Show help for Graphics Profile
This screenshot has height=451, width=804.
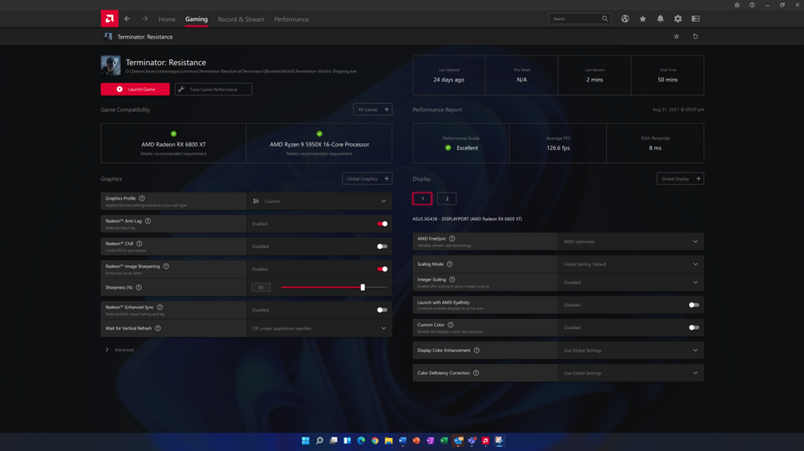tap(142, 199)
